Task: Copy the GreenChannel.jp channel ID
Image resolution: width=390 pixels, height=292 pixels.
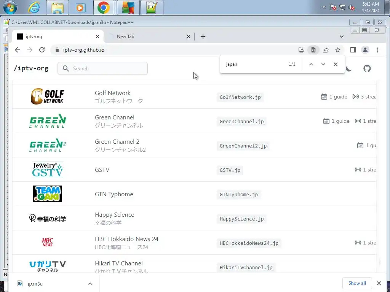Action: tap(241, 121)
